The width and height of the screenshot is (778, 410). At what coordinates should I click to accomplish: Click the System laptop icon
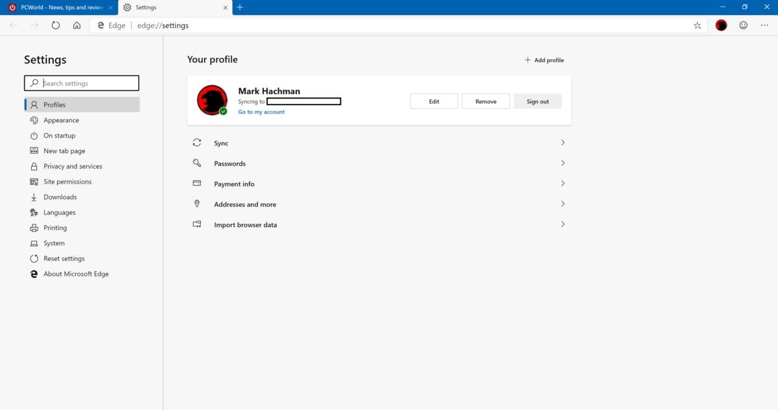(34, 243)
